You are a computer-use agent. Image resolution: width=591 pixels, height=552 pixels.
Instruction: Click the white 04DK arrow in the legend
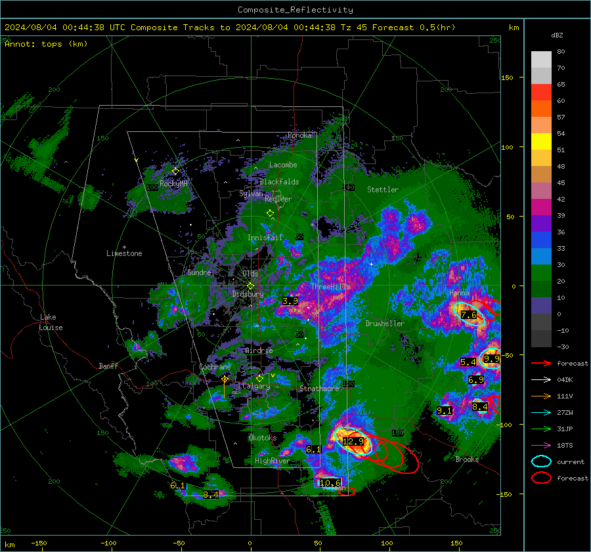click(x=541, y=380)
